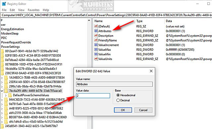Open the View menu
This screenshot has height=129, width=212.
[21, 10]
